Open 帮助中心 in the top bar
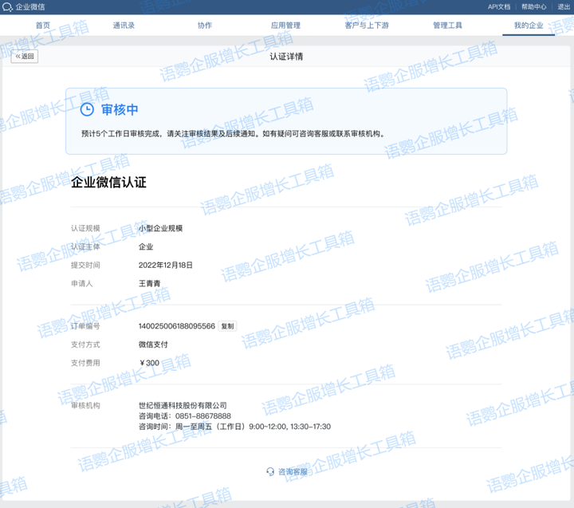574x508 pixels. pos(533,7)
